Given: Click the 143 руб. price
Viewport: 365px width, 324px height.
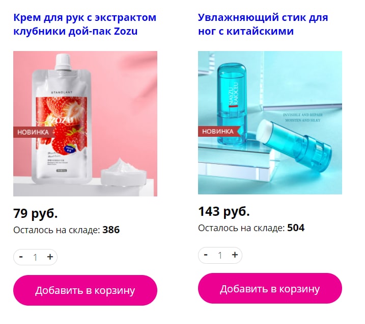Looking at the screenshot, I should coord(224,212).
